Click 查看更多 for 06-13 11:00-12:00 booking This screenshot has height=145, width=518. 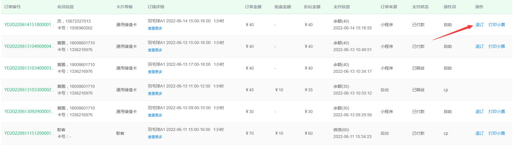pos(155,94)
